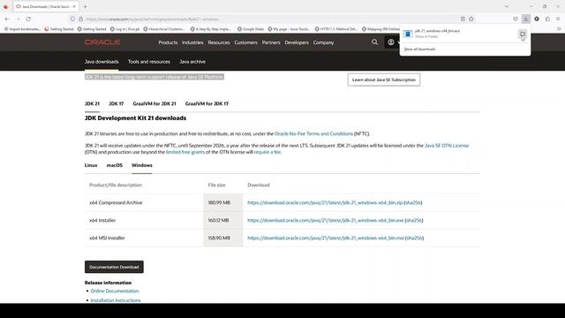Viewport: 565px width, 318px height.
Task: Open sha256 for the zip archive
Action: tap(413, 202)
